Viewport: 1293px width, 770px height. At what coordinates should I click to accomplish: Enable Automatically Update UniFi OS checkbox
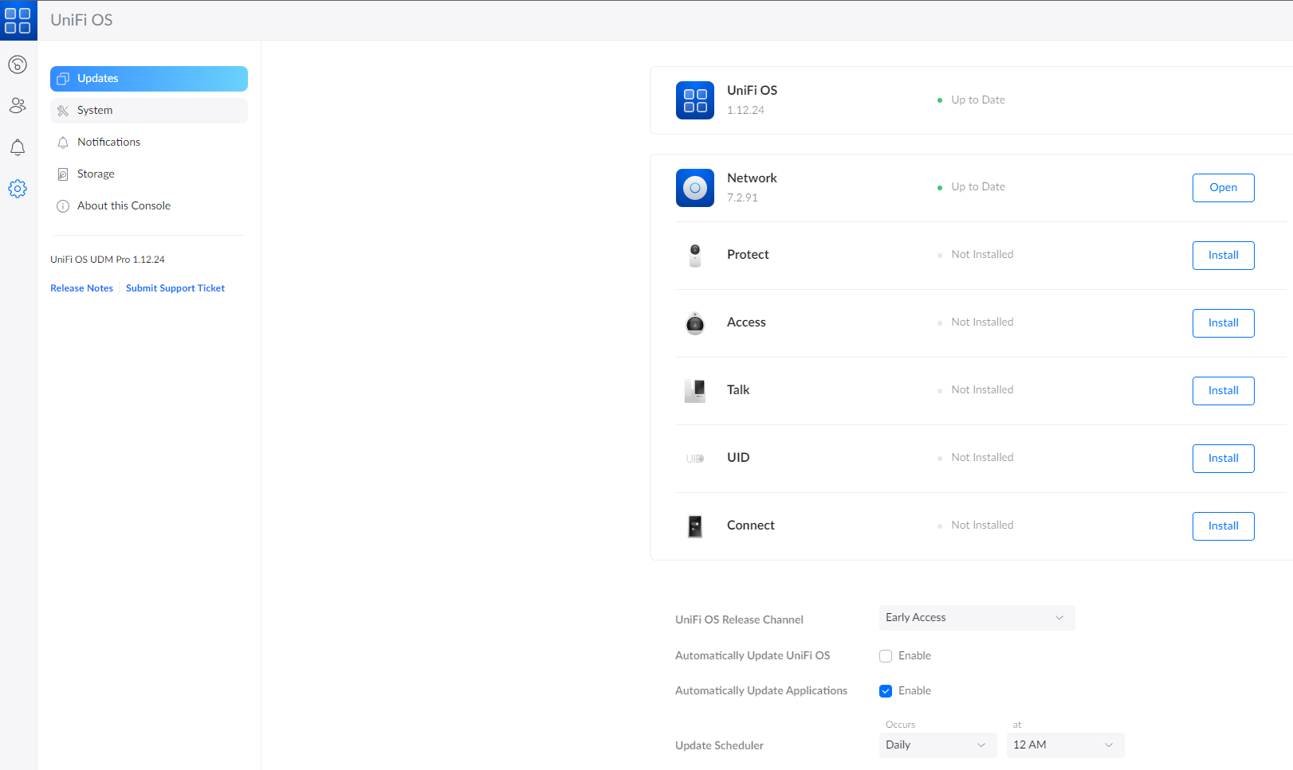pos(886,656)
